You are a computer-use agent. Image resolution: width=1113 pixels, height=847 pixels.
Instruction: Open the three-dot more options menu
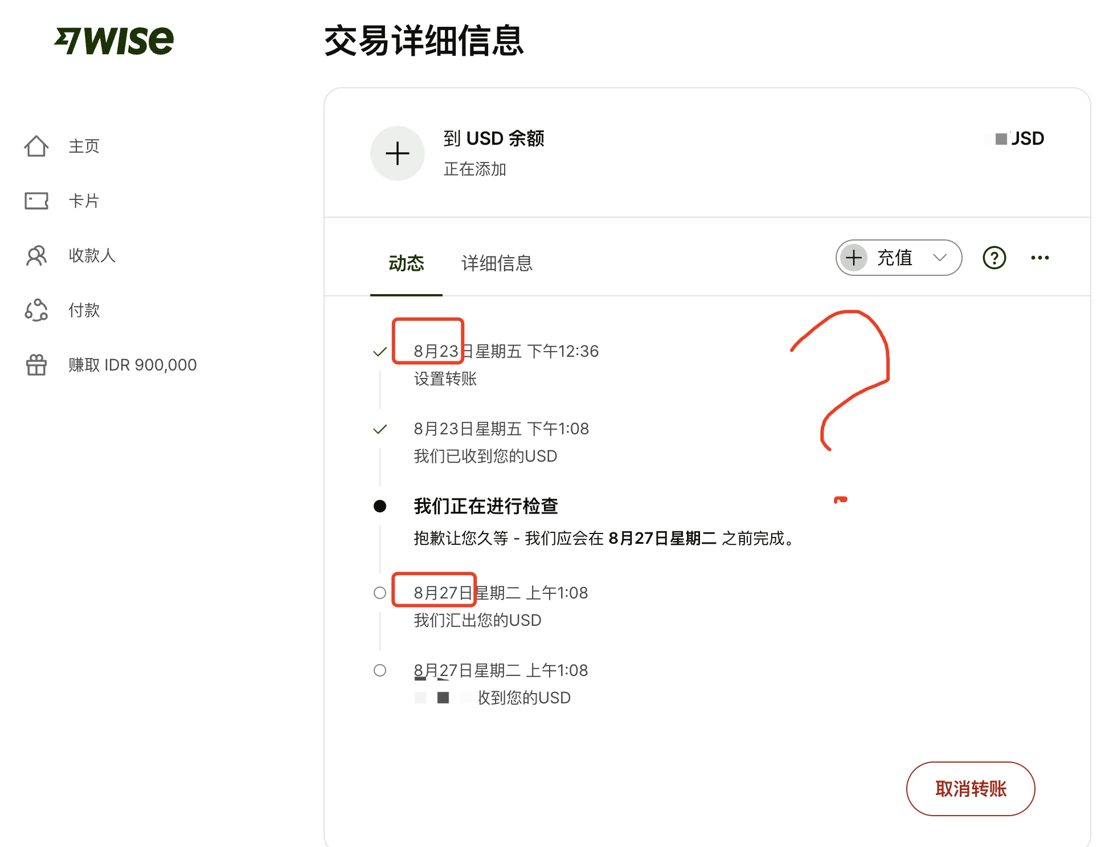[1040, 258]
